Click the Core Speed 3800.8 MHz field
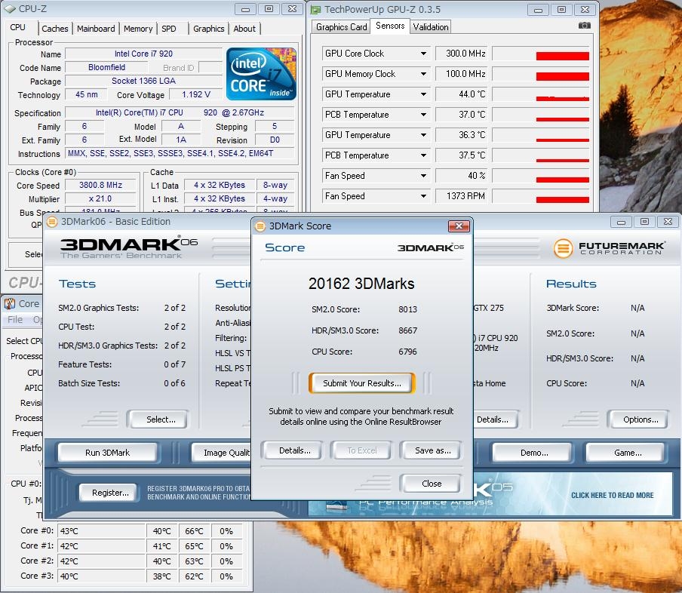The height and width of the screenshot is (593, 682). tap(100, 185)
